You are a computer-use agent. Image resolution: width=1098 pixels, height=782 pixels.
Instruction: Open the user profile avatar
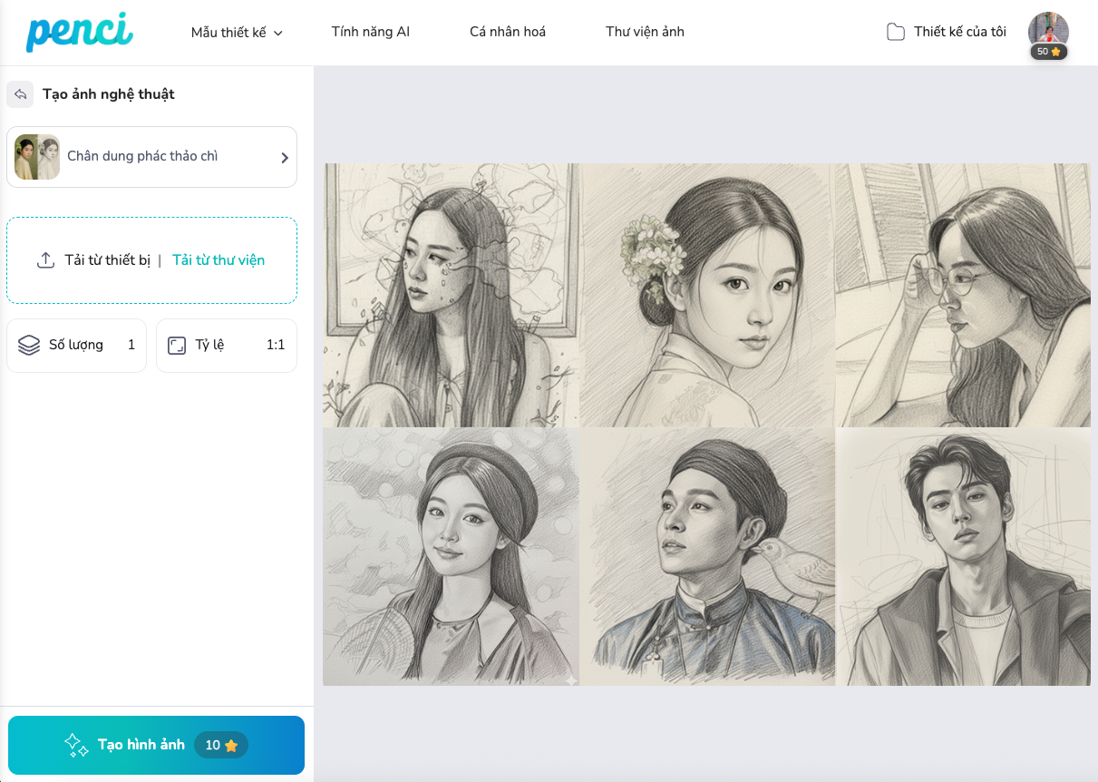coord(1048,29)
